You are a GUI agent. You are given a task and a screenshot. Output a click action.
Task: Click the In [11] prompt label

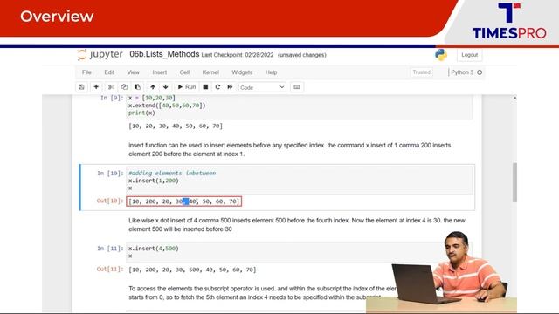(110, 249)
